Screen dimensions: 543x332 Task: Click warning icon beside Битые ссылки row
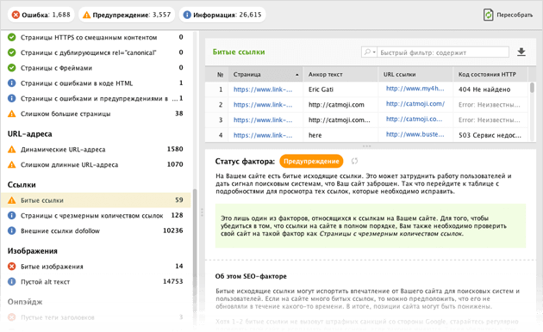click(x=12, y=200)
